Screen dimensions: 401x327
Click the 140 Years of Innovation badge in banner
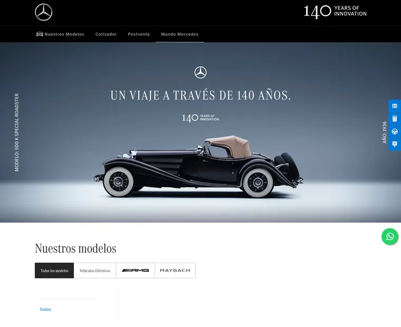click(x=200, y=118)
